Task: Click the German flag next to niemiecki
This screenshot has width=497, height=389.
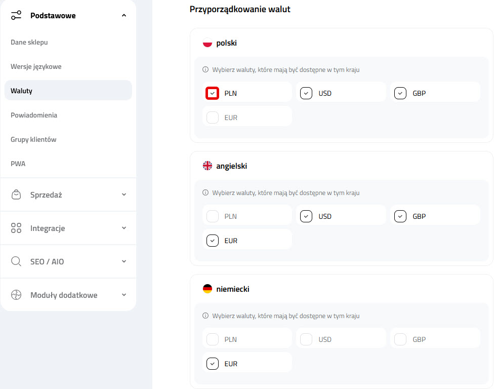Action: [207, 289]
